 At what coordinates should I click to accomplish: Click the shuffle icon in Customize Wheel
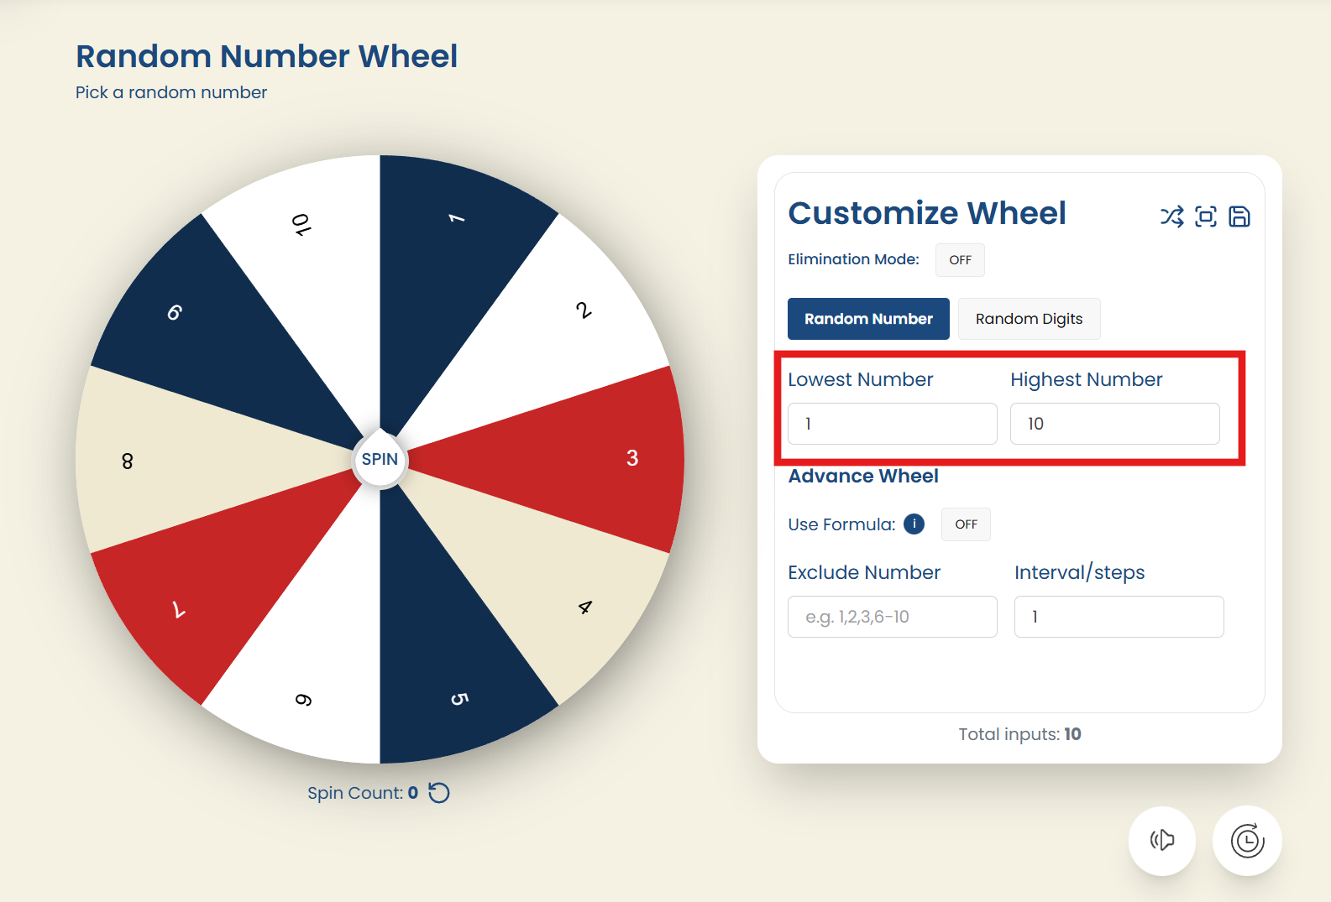tap(1171, 216)
